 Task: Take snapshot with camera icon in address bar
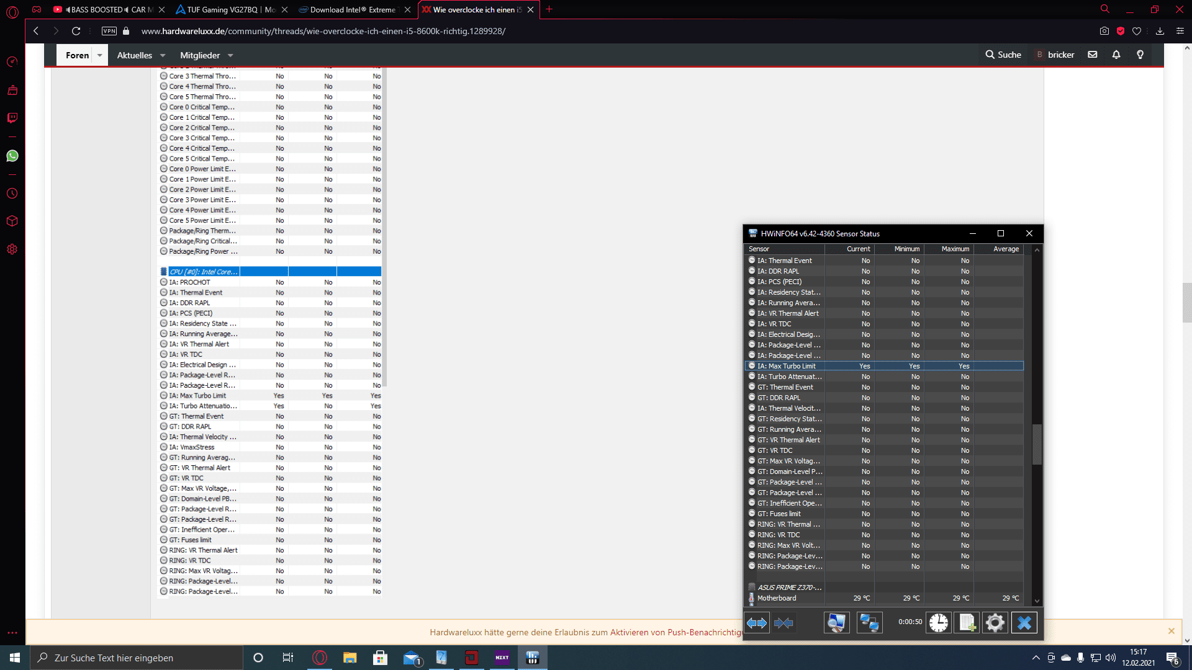[1104, 31]
